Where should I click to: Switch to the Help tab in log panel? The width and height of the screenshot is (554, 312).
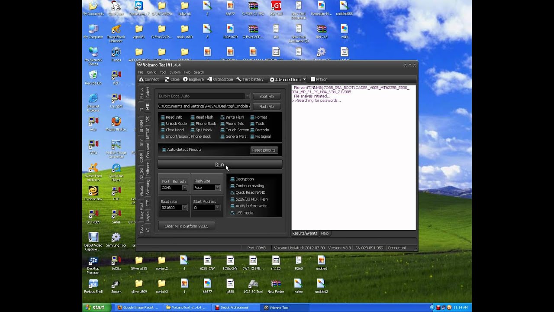(325, 233)
